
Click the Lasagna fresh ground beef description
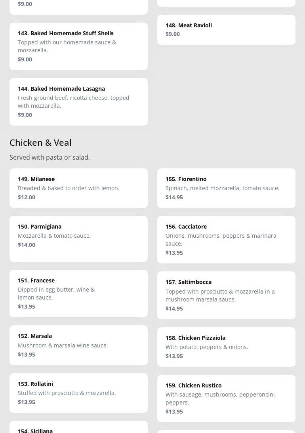pyautogui.click(x=73, y=101)
